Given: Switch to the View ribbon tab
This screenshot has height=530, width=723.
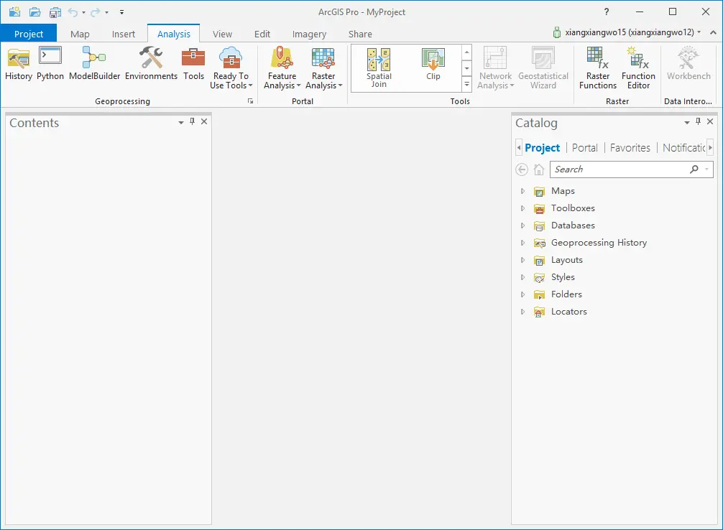Looking at the screenshot, I should coord(222,34).
